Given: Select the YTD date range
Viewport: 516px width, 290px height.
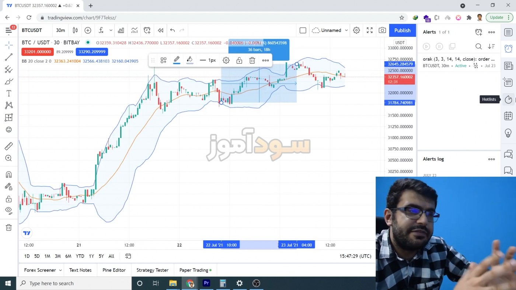Looking at the screenshot, I should pyautogui.click(x=80, y=256).
